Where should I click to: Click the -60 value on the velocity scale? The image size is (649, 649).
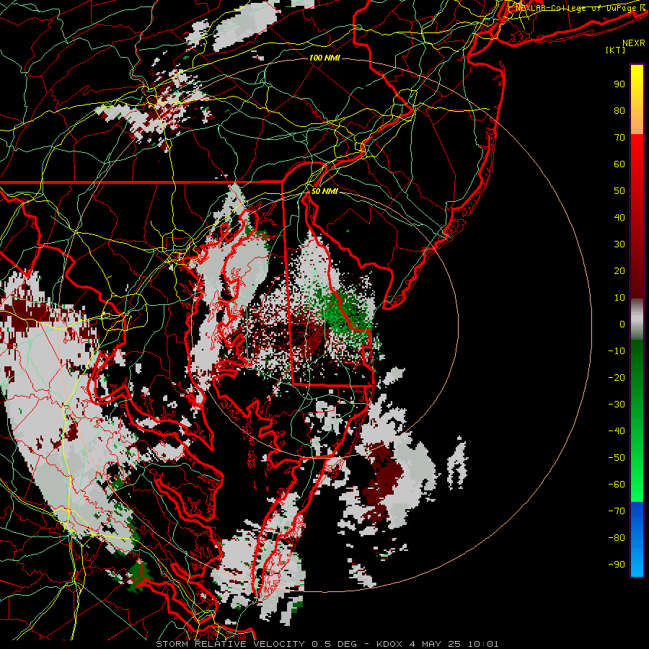coord(617,485)
